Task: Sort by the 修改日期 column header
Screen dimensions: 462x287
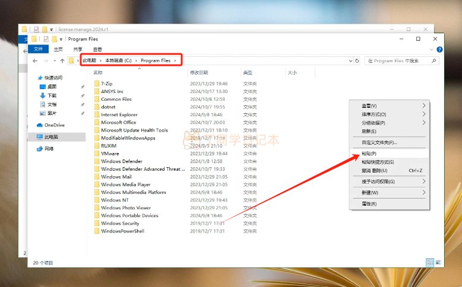Action: [x=199, y=72]
